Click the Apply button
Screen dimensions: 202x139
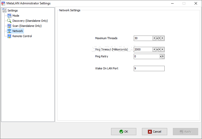pos(186,132)
